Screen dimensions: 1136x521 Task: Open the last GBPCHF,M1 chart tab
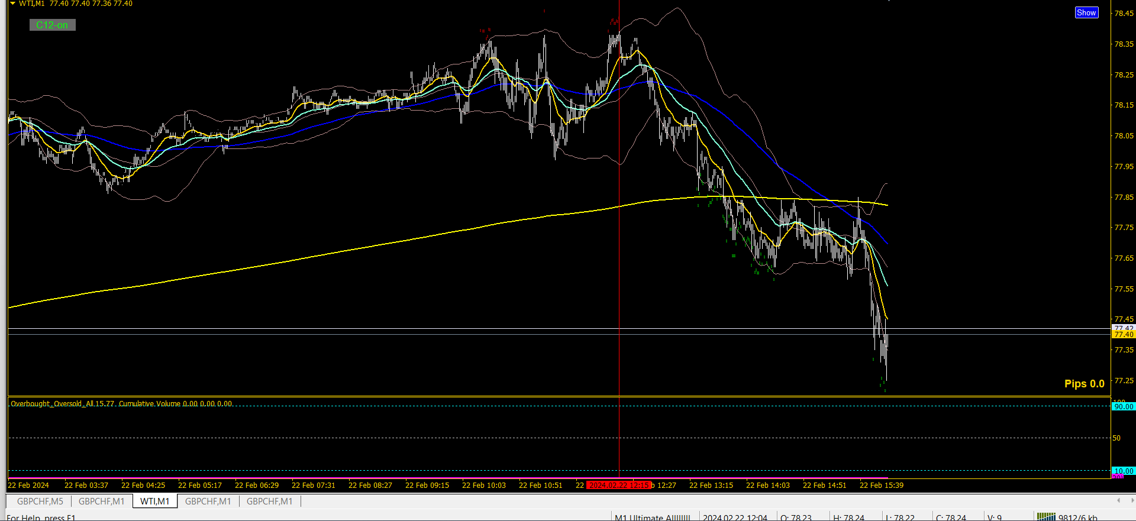coord(270,501)
